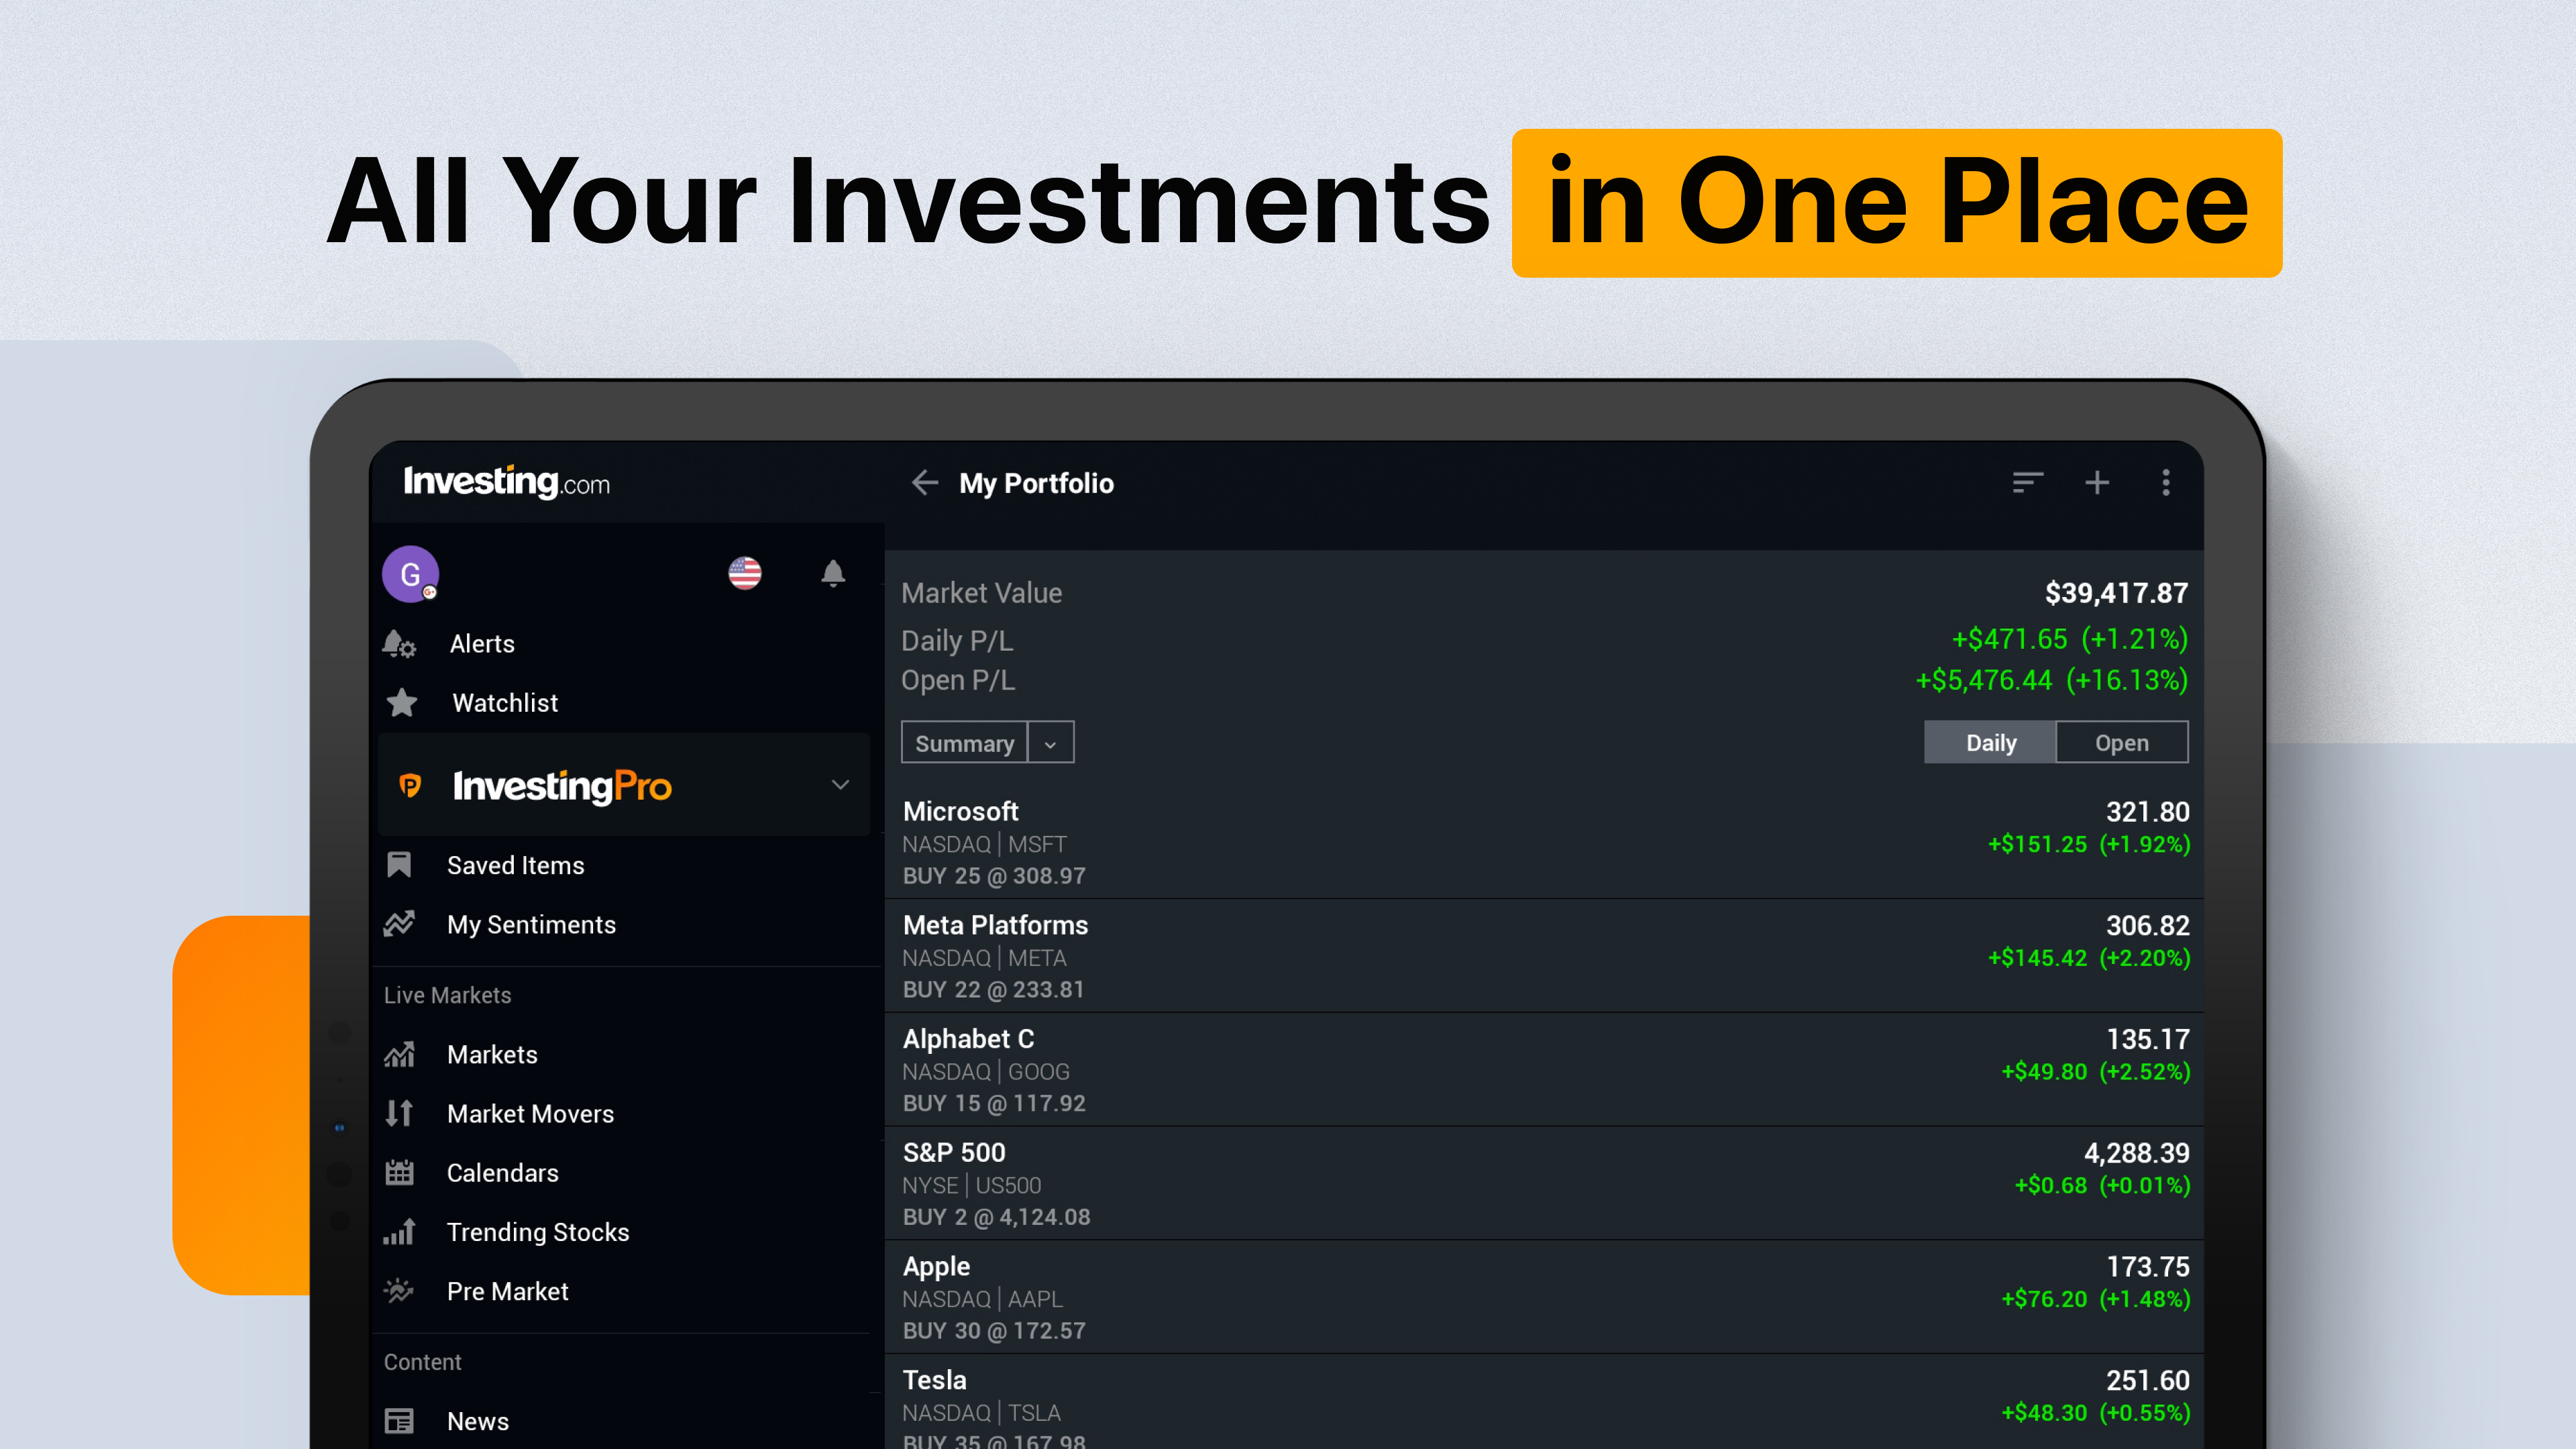2576x1449 pixels.
Task: Open the three-dot overflow menu
Action: pos(2166,483)
